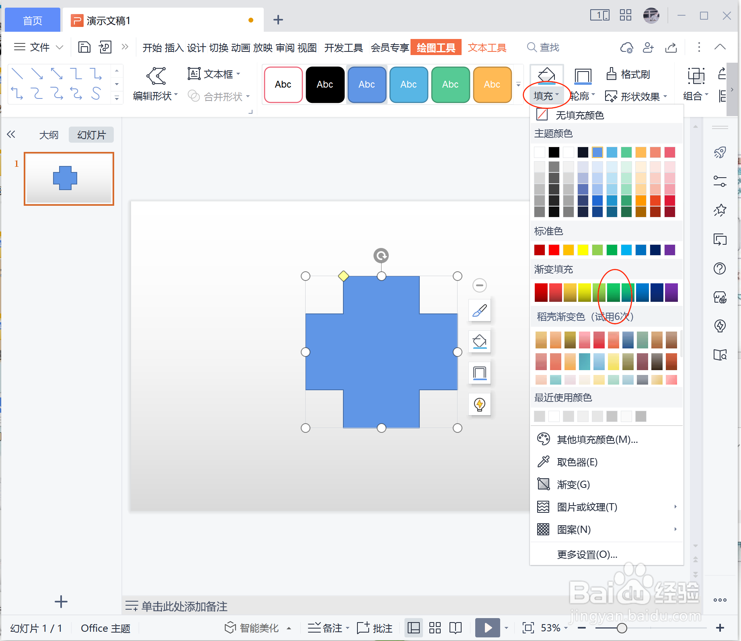Click the save document icon
This screenshot has height=641, width=741.
point(84,47)
